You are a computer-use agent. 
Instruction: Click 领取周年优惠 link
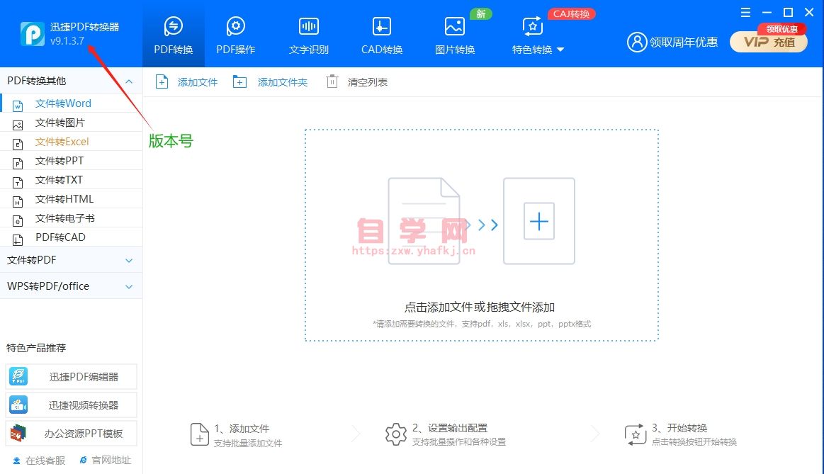672,43
